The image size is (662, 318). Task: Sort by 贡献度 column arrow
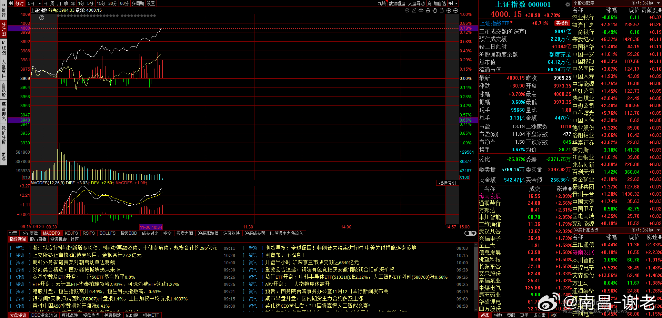660,10
